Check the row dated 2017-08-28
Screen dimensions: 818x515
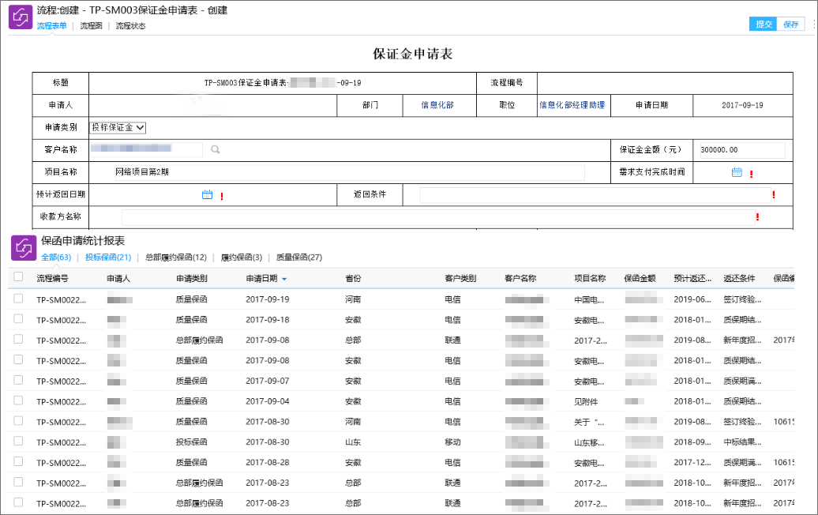tap(18, 461)
